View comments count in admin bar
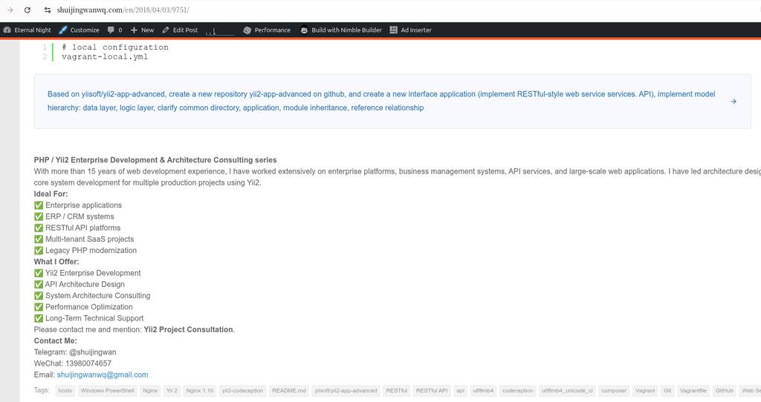 [115, 30]
